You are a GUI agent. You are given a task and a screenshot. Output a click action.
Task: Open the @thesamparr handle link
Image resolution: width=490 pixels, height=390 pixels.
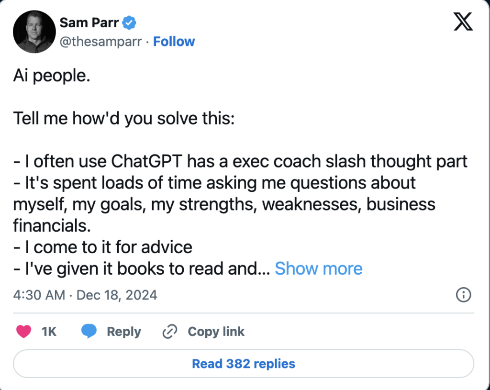100,42
